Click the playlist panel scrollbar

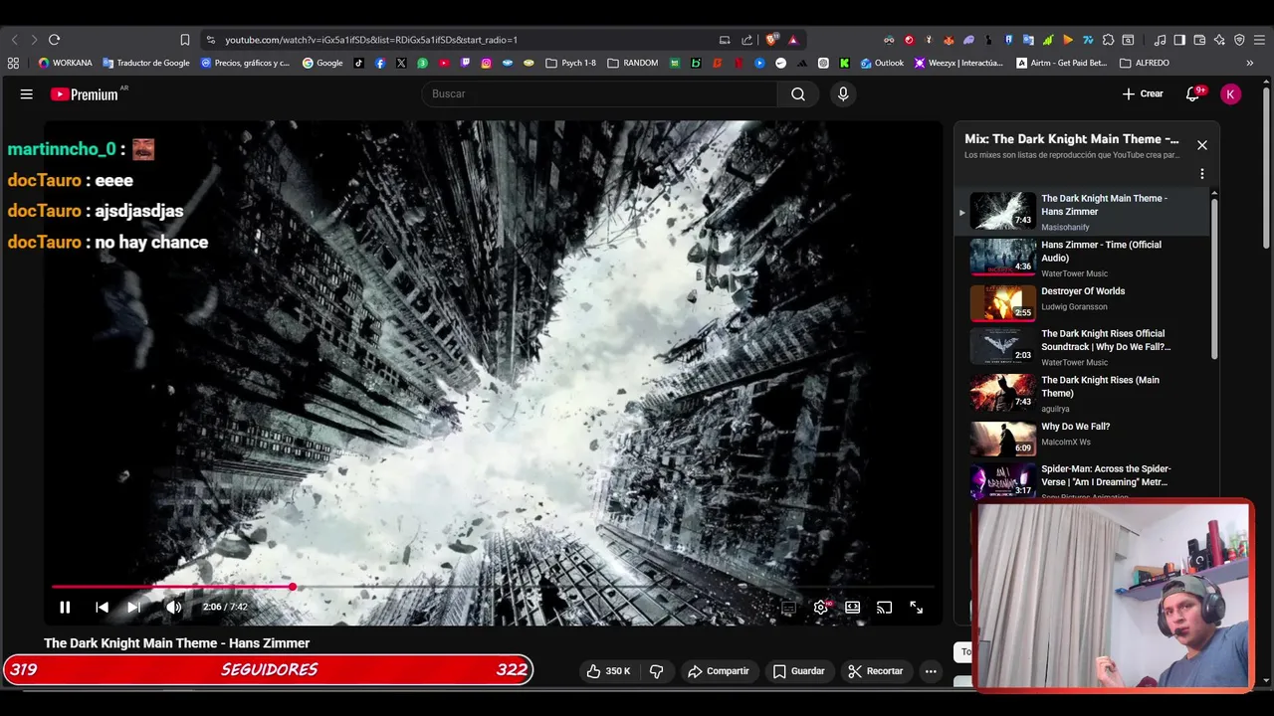click(1214, 278)
